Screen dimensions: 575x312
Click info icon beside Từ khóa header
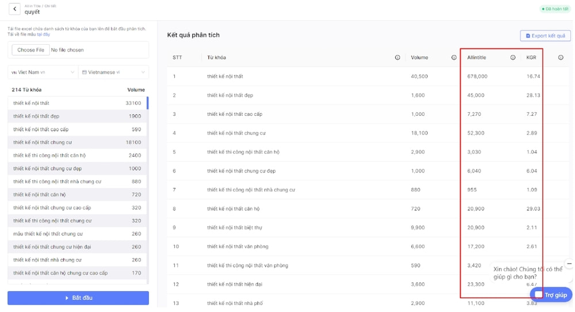point(397,57)
